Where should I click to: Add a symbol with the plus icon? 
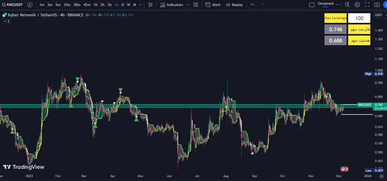click(30, 5)
